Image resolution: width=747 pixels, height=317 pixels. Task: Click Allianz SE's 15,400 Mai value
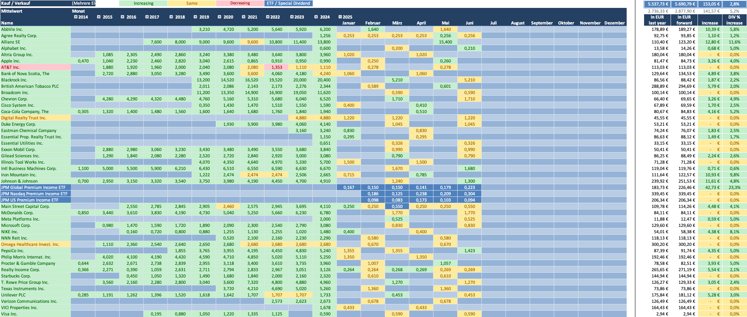(x=445, y=42)
